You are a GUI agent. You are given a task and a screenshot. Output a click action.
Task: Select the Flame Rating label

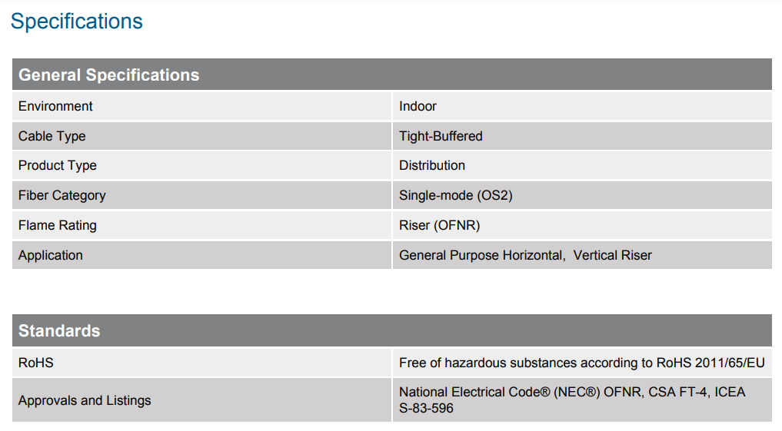click(58, 225)
